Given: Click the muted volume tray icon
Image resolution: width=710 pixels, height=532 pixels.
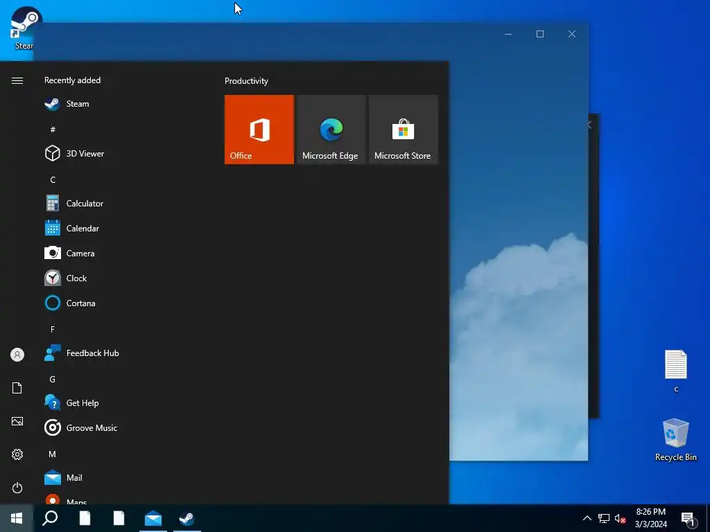Looking at the screenshot, I should point(620,518).
